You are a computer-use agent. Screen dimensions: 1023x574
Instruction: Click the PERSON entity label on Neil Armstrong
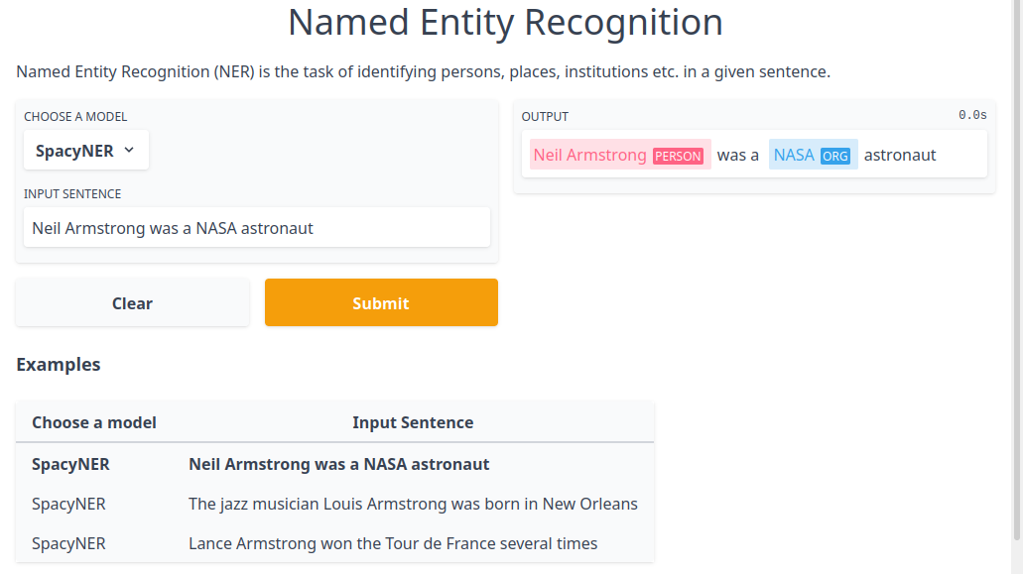[x=678, y=156]
